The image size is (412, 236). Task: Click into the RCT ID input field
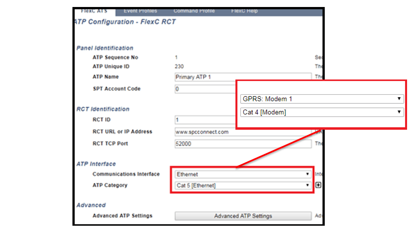point(206,120)
